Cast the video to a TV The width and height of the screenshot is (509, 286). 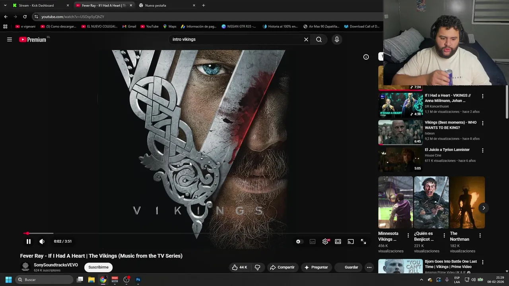(x=351, y=242)
